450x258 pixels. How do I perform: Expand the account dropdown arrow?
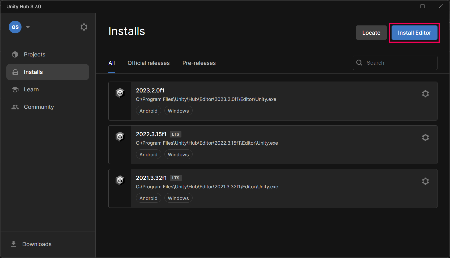[x=28, y=27]
